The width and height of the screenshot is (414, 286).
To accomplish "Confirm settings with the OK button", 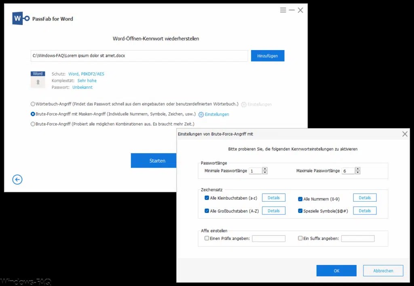I will coord(336,271).
